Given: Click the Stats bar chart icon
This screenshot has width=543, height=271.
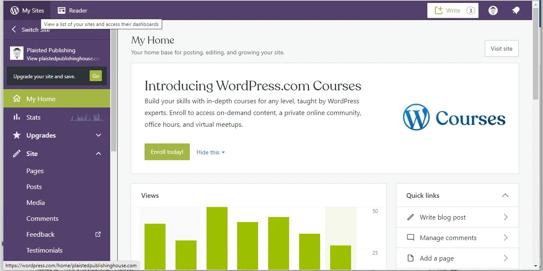Looking at the screenshot, I should (17, 117).
